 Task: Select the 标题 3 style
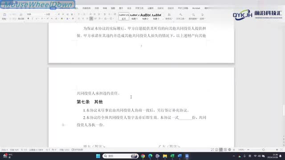click(156, 16)
